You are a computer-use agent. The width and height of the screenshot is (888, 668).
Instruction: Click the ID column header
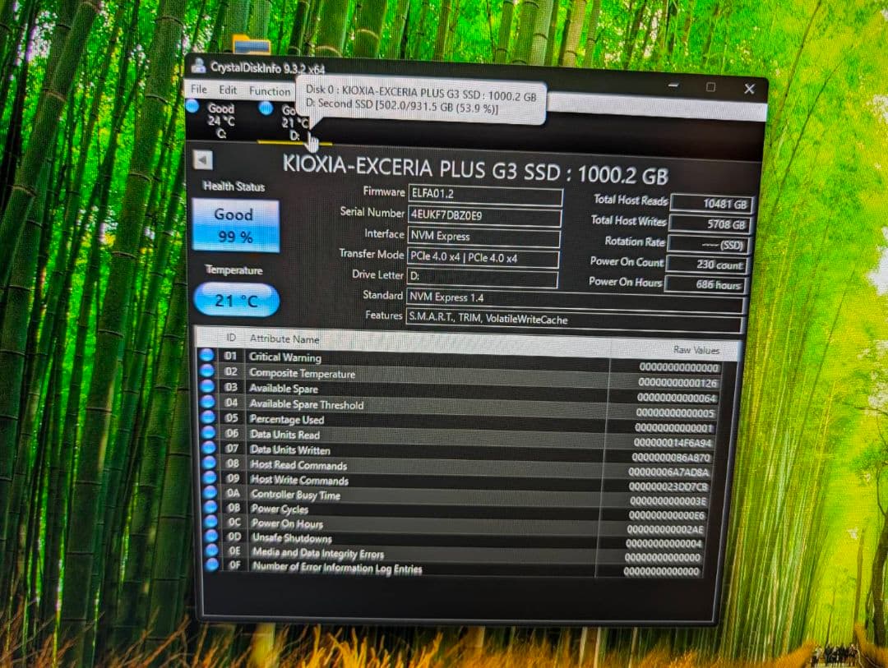tap(231, 338)
